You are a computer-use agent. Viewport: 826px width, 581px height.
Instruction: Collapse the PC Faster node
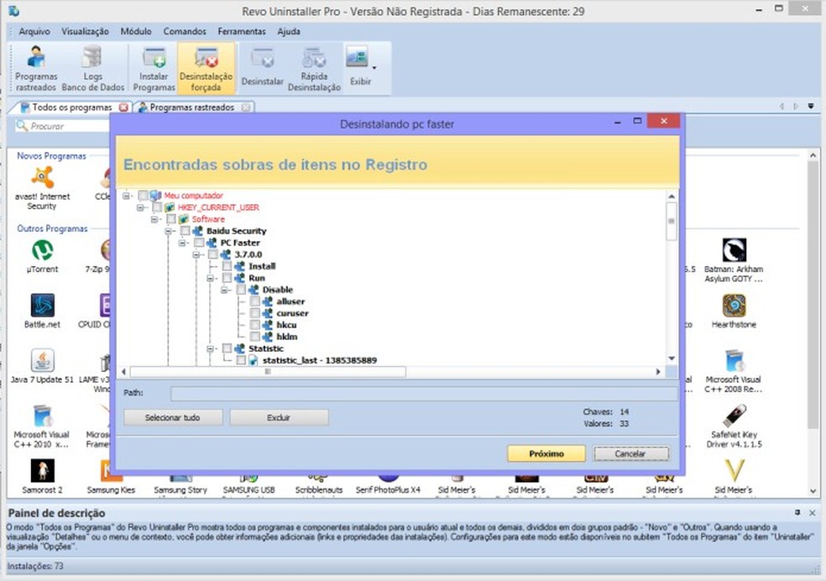tap(182, 243)
